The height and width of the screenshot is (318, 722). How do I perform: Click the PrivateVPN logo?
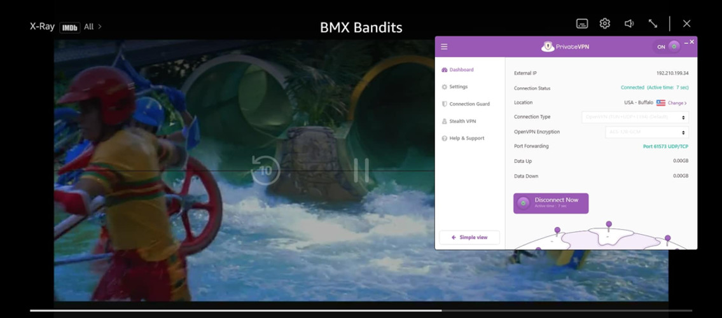point(566,46)
